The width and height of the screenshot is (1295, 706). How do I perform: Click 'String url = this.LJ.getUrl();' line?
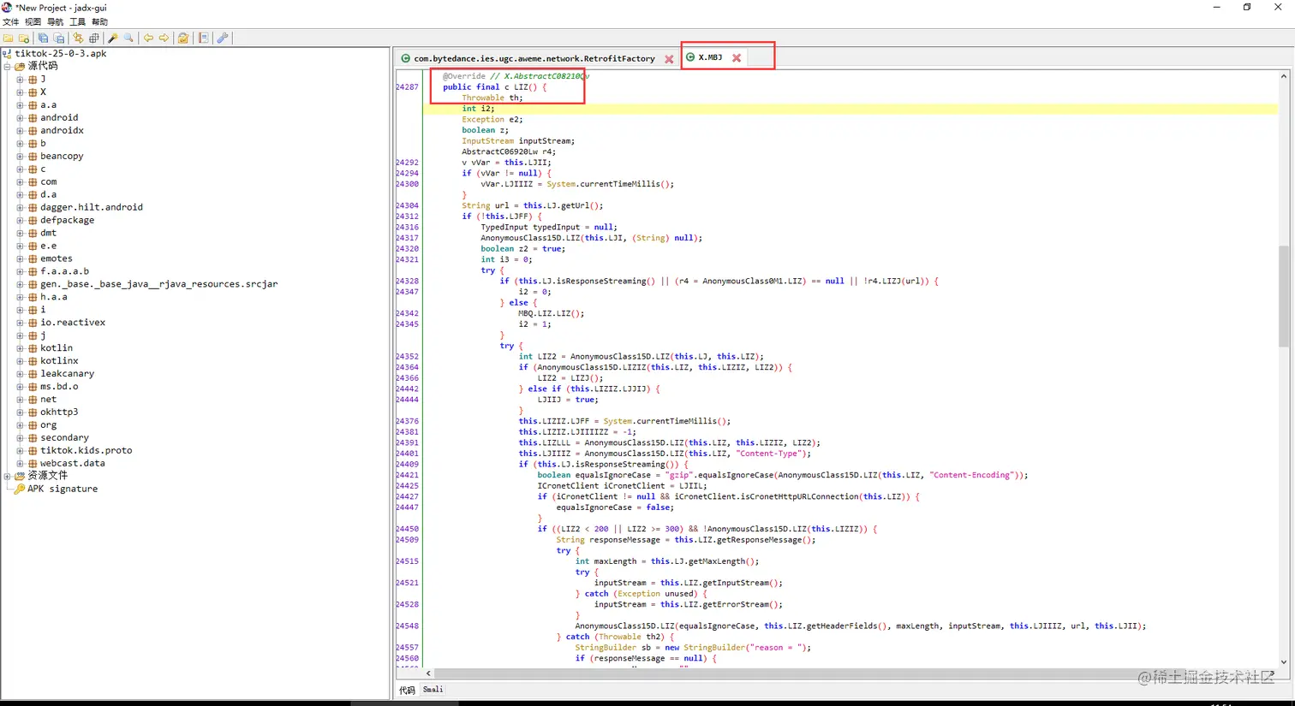pyautogui.click(x=533, y=205)
